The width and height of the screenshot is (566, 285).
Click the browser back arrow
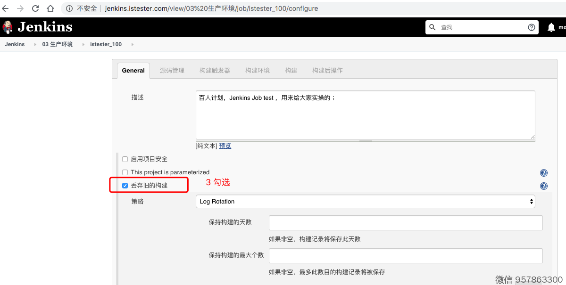(x=6, y=8)
